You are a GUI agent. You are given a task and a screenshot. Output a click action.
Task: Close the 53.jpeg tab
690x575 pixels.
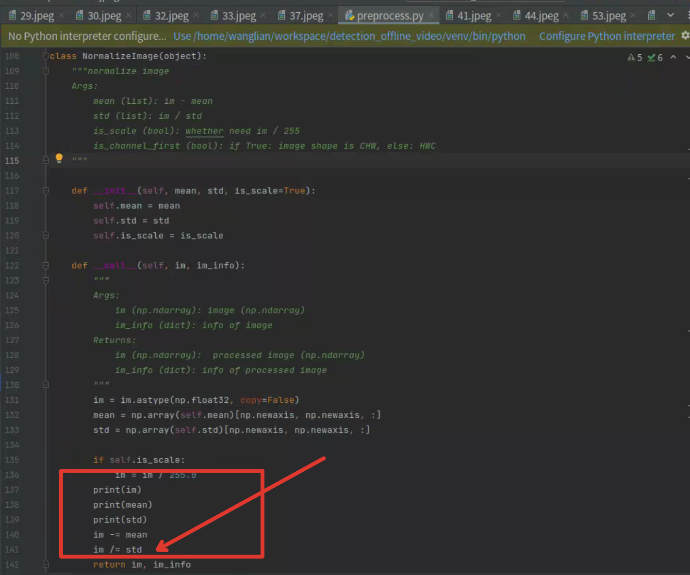[633, 16]
